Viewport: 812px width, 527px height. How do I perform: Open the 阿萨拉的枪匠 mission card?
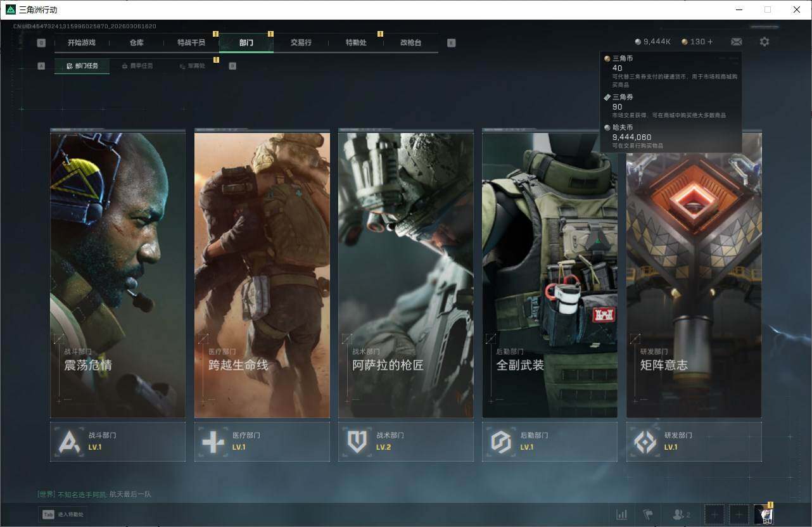(x=405, y=274)
